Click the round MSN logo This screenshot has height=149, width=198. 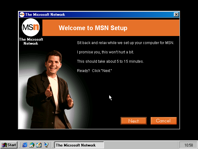click(x=31, y=27)
